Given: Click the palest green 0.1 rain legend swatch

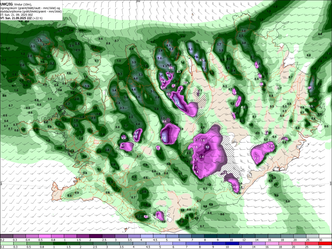Looking at the screenshot, I should (6, 243).
